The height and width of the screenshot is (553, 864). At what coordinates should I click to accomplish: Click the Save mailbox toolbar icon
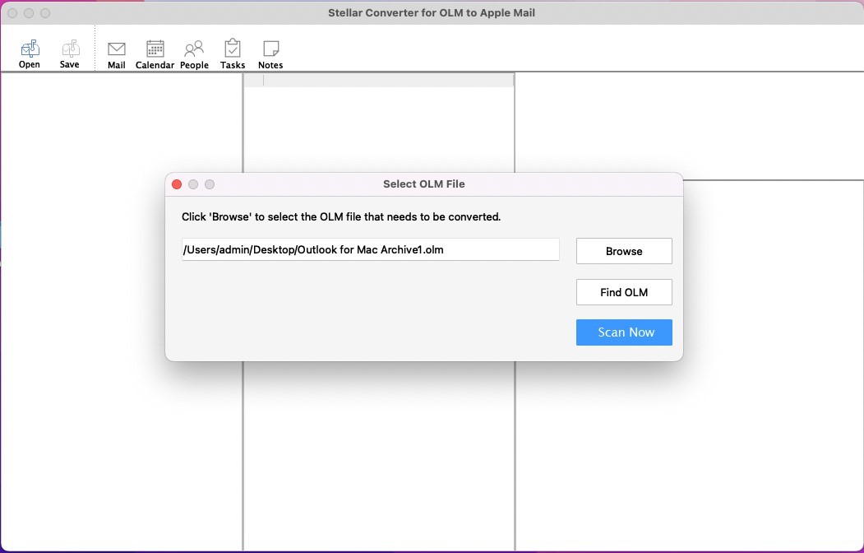point(70,49)
